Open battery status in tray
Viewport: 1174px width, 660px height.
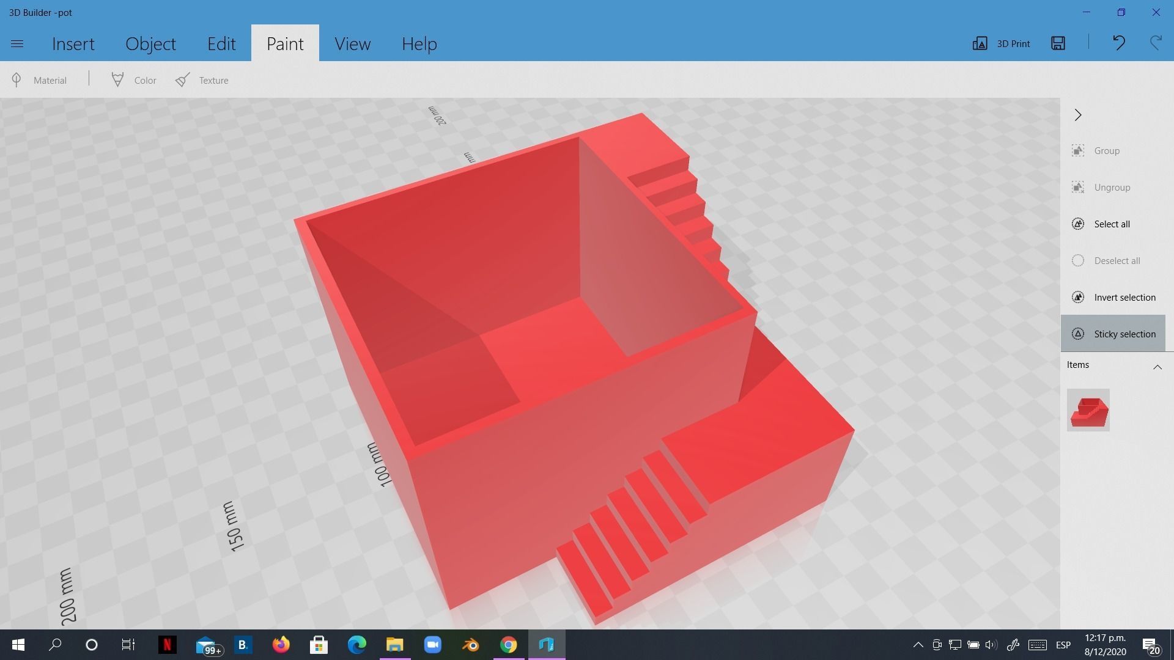click(973, 645)
